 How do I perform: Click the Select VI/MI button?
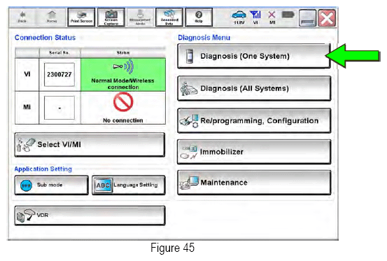(90, 145)
